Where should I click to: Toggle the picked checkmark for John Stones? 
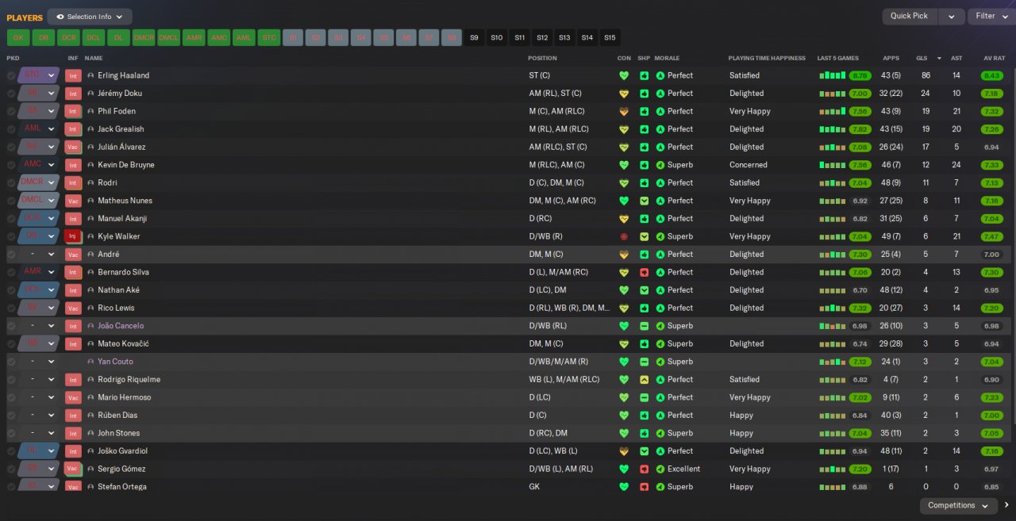(11, 433)
